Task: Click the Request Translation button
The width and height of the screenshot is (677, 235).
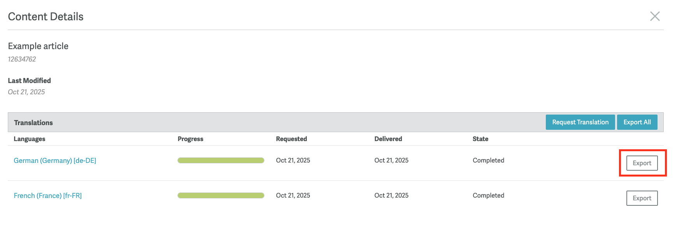Action: pos(580,122)
